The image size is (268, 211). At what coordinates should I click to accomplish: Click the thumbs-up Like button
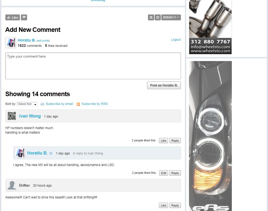pos(13,17)
